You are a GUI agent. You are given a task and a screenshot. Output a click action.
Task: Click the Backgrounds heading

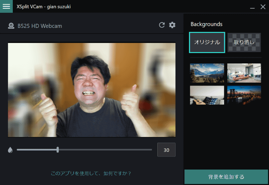coord(206,24)
